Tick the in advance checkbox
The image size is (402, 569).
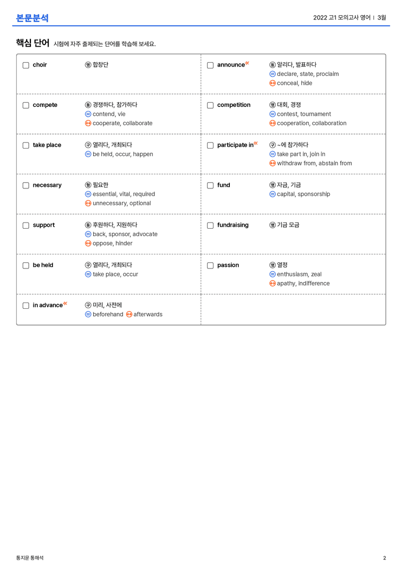coord(26,306)
